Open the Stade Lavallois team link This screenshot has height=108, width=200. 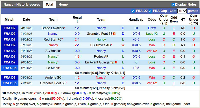click(53, 28)
